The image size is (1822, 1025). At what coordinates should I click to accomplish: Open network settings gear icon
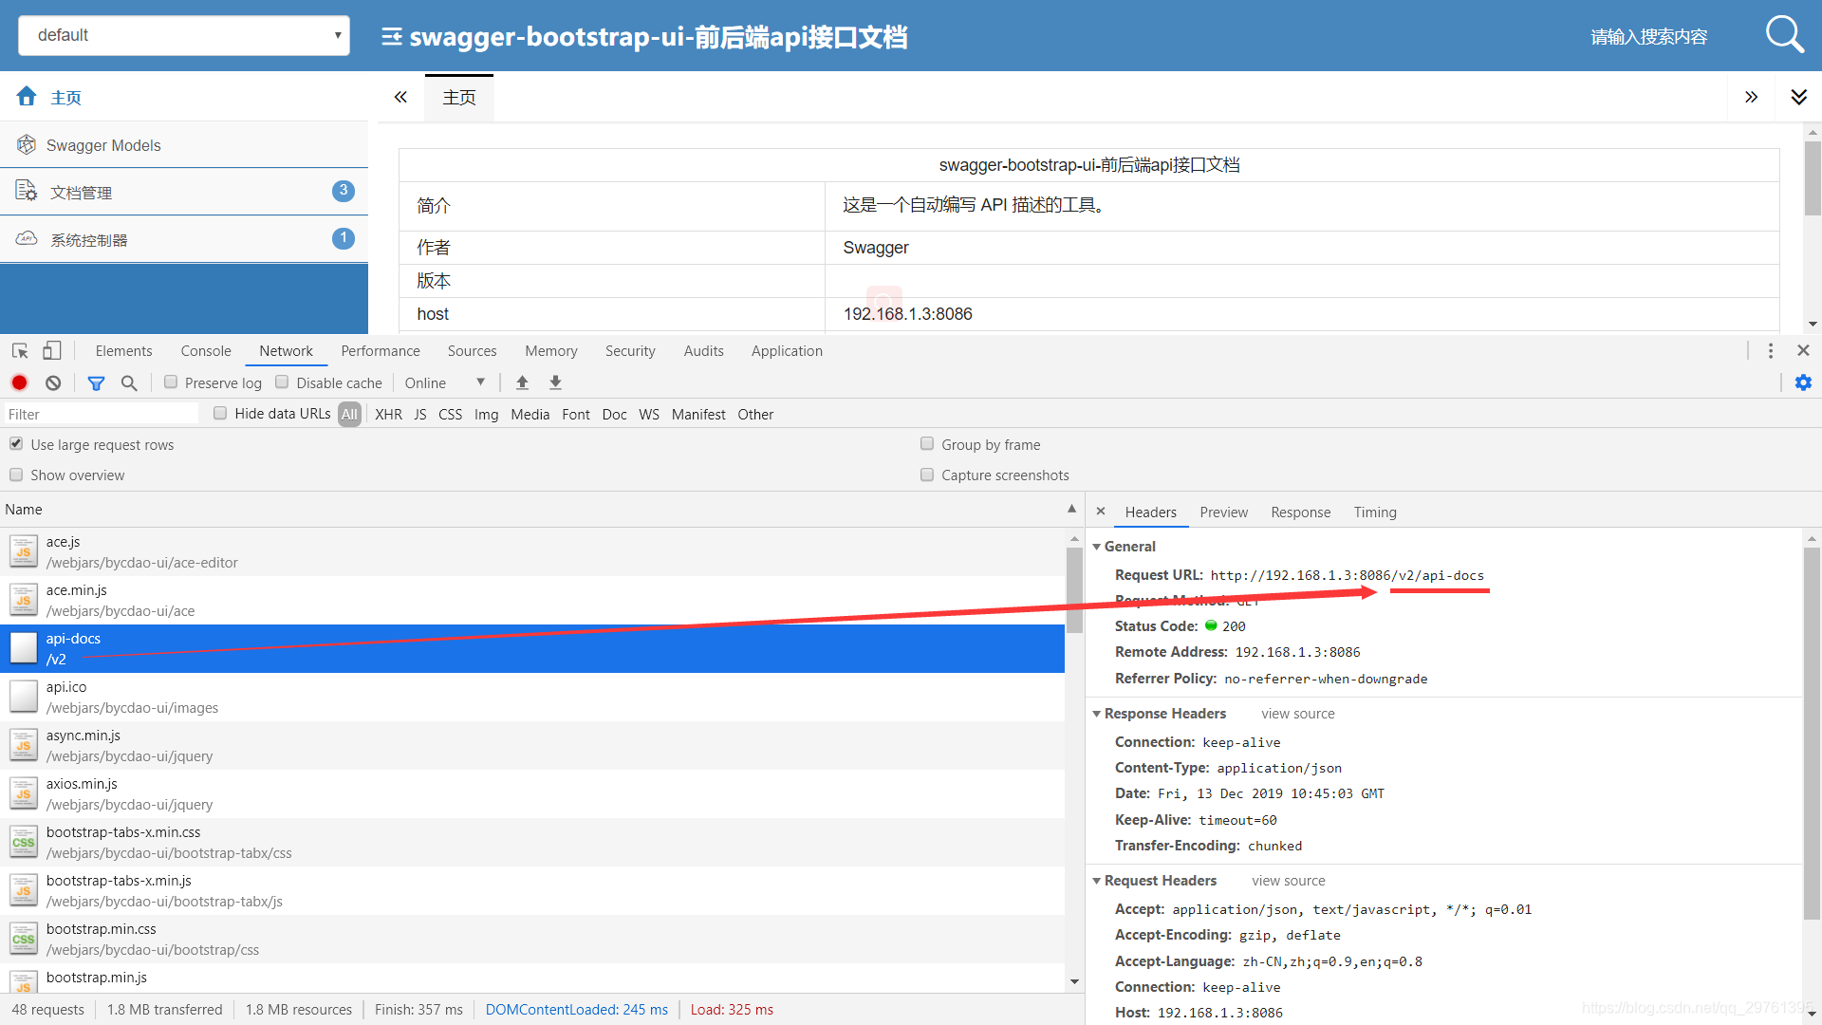click(x=1803, y=382)
